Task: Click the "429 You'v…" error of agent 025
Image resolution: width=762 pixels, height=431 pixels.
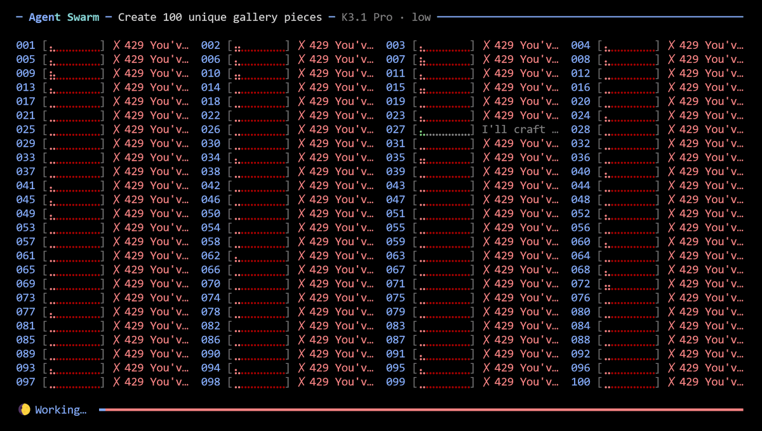Action: click(157, 129)
